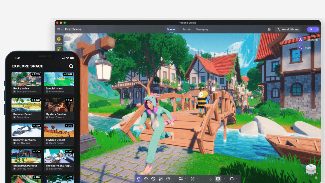Toggle the grid display button
This screenshot has width=325, height=183.
coord(218,179)
